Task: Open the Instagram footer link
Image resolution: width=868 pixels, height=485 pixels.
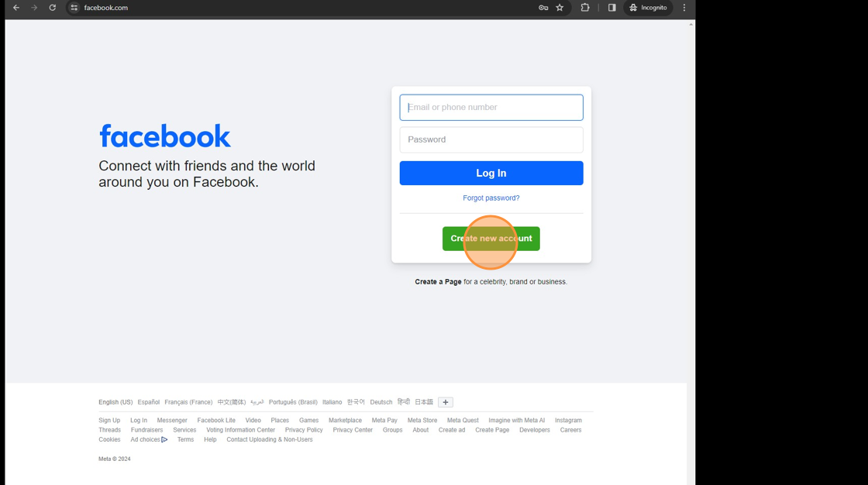Action: pyautogui.click(x=568, y=421)
